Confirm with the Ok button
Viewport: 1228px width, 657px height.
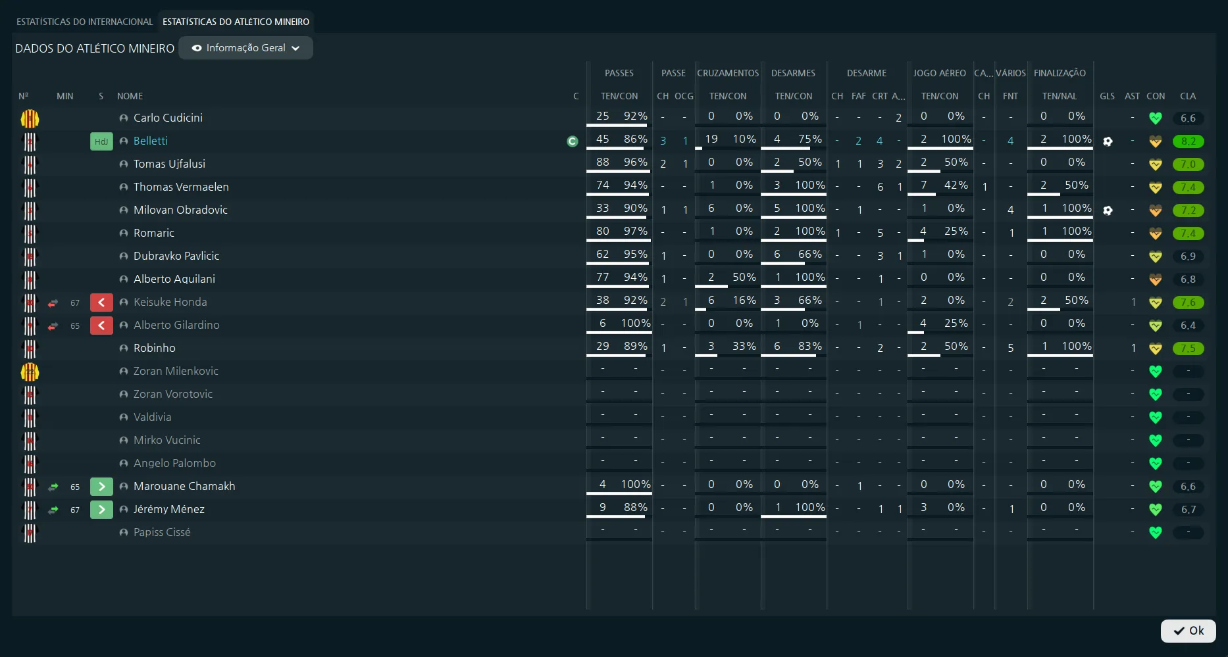(x=1188, y=631)
